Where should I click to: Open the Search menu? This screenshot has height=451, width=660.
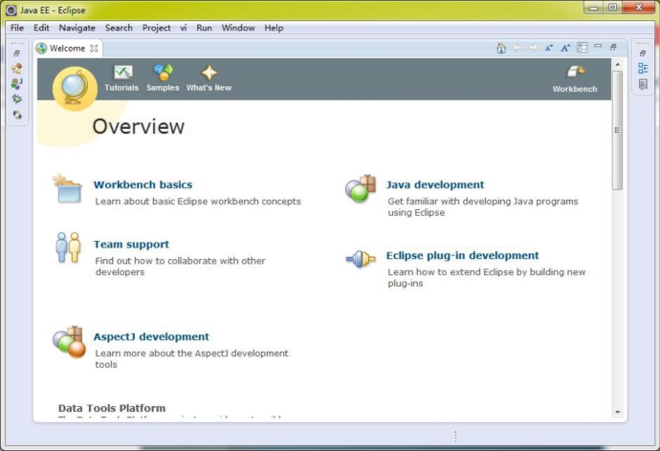(119, 28)
